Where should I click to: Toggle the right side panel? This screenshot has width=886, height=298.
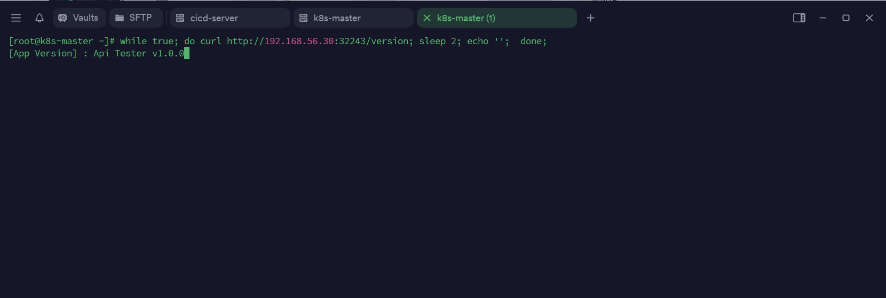click(x=799, y=18)
